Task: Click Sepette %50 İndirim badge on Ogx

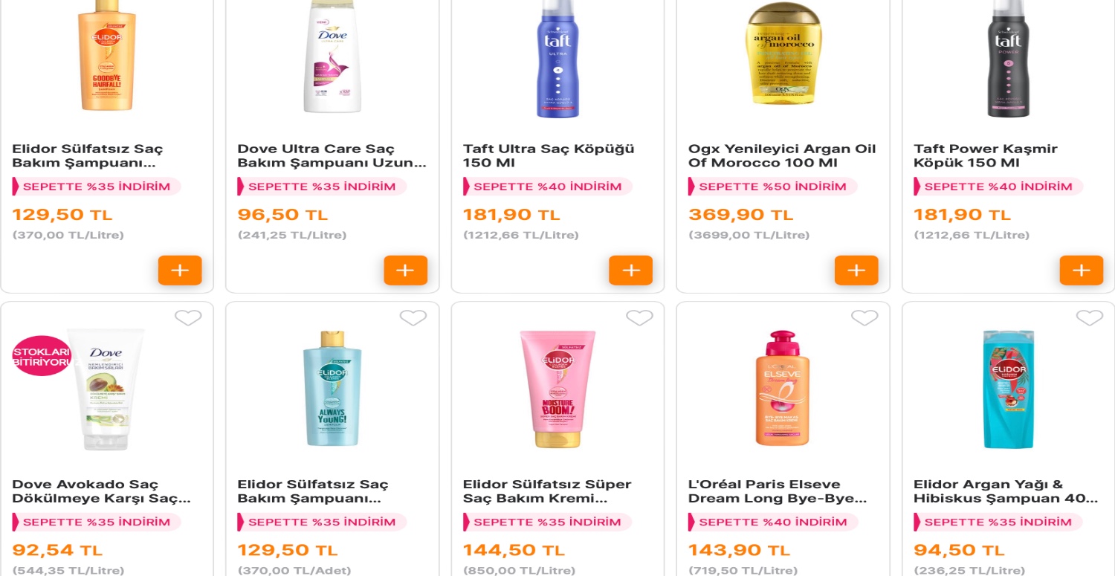Action: (x=772, y=187)
